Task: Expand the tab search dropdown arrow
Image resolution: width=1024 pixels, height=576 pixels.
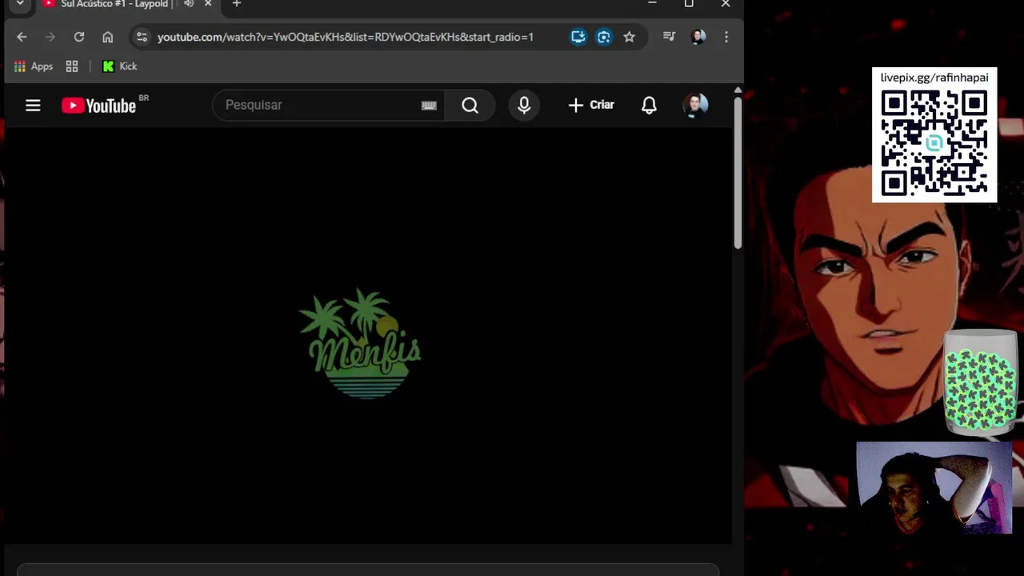Action: coord(20,4)
